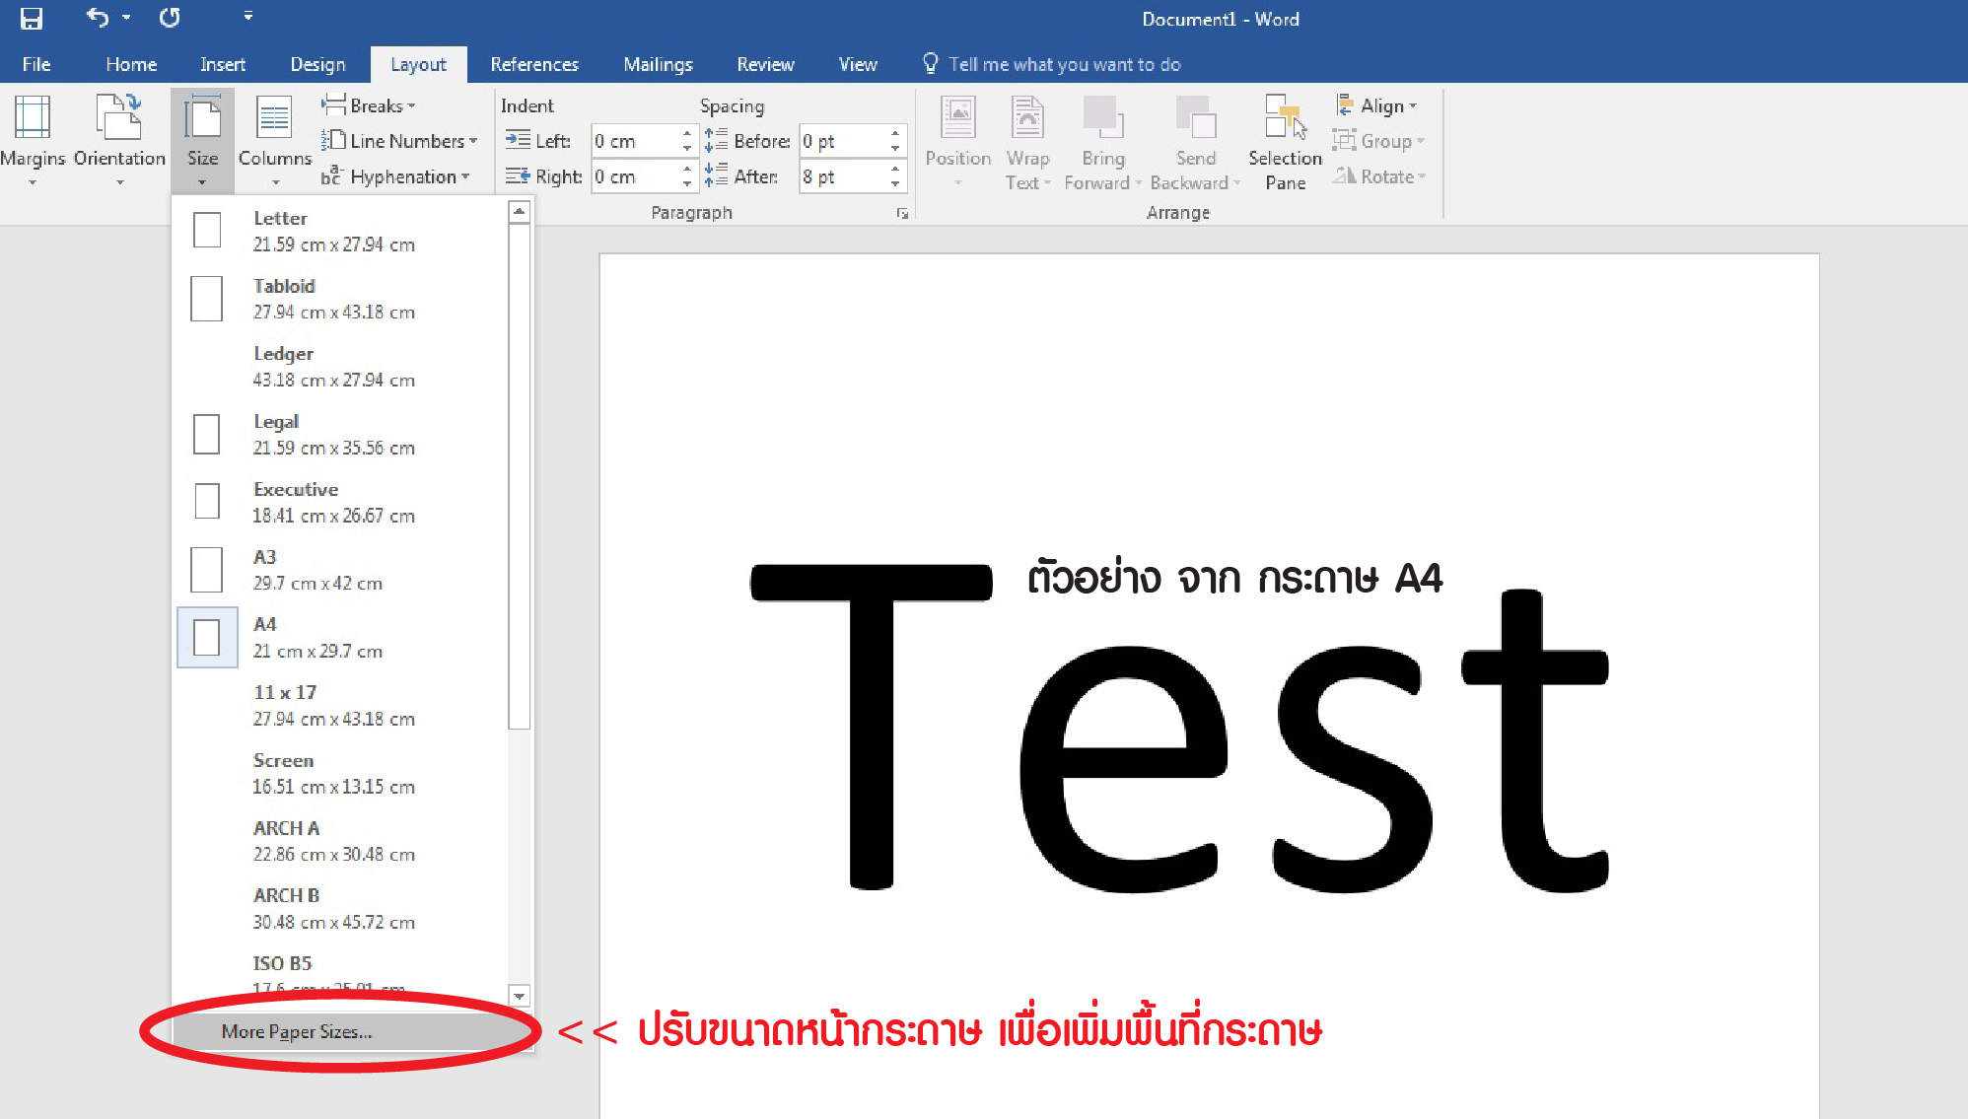Expand the Align dropdown

[x=1376, y=105]
